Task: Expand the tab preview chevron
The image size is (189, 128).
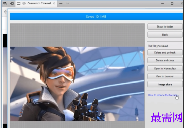Action: [68, 4]
